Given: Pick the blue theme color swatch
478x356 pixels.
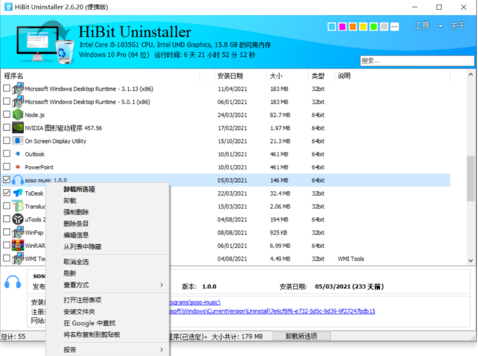Looking at the screenshot, I should (x=332, y=27).
